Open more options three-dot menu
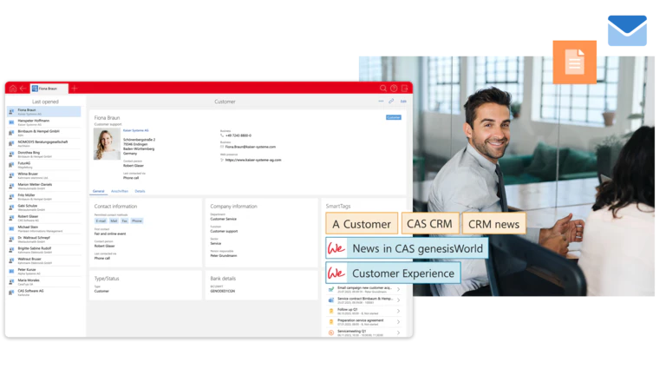Screen dimensions: 666x375 click(x=381, y=102)
